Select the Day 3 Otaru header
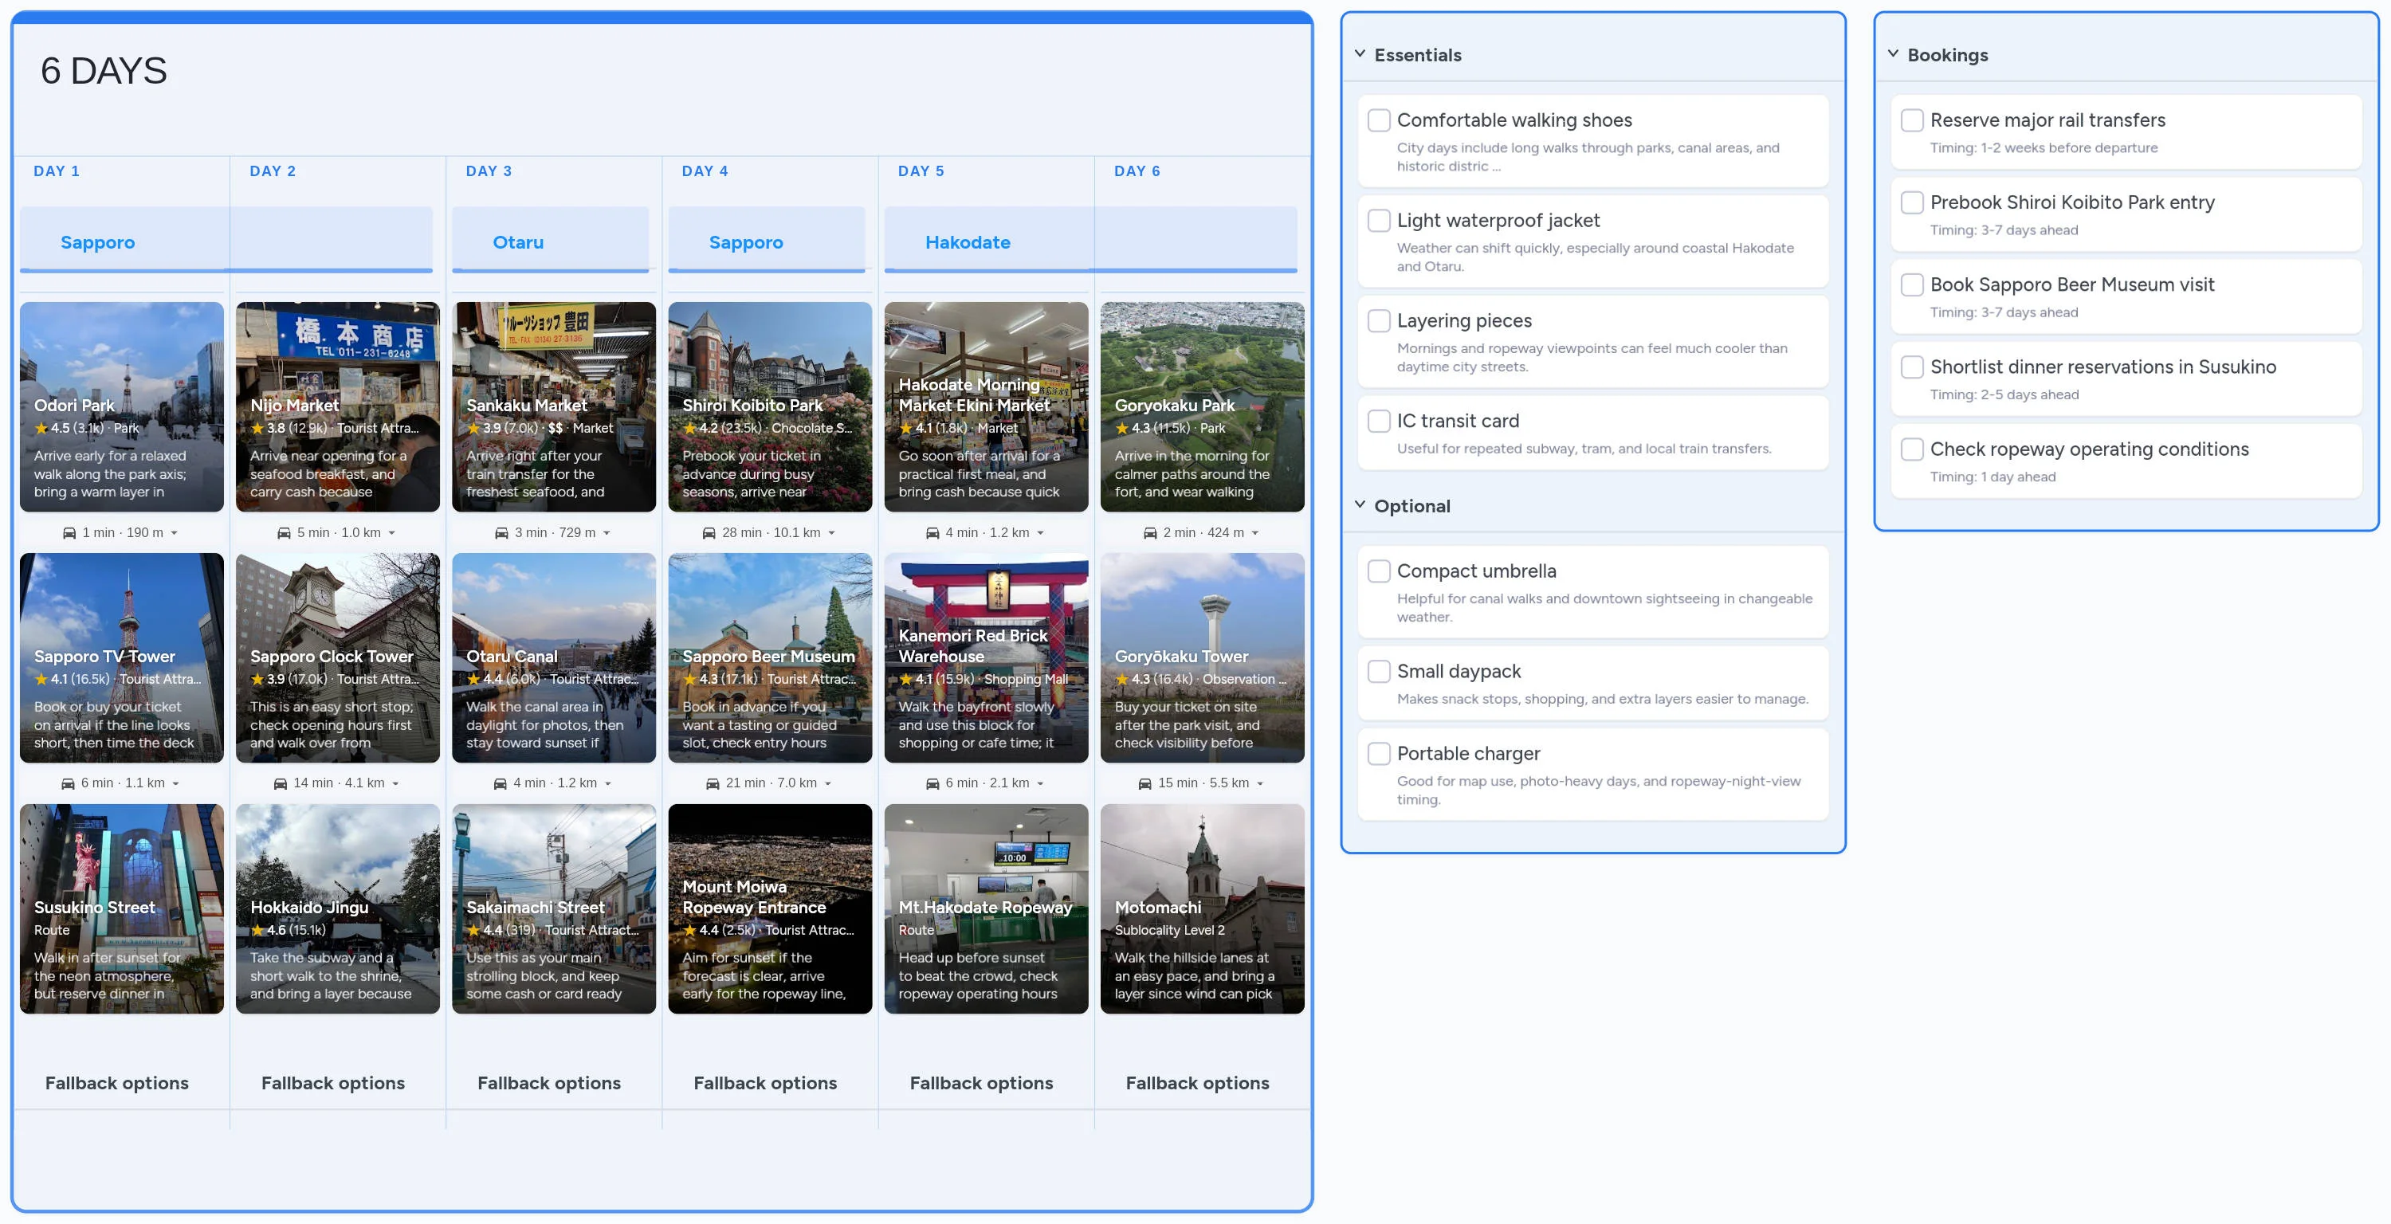 point(519,242)
